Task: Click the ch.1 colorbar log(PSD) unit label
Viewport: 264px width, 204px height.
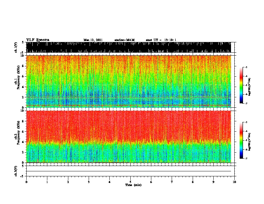Action: click(249, 87)
